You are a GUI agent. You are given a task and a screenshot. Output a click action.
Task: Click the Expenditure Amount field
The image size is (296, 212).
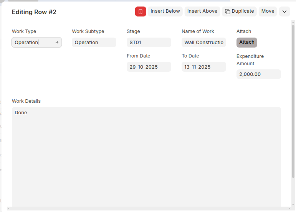pos(258,74)
